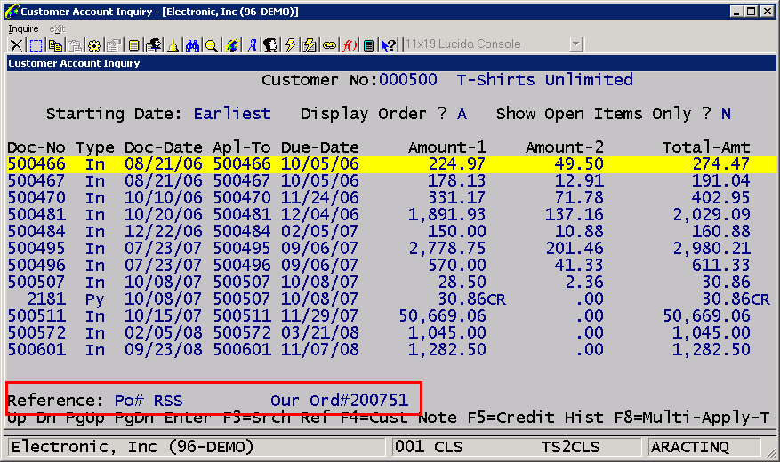Click the Doc-No column header
Screen dimensions: 780x462
(x=36, y=147)
